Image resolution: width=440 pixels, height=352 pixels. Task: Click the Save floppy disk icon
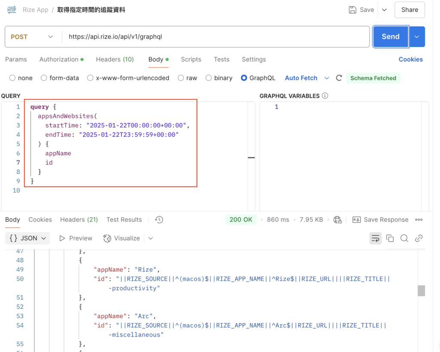352,10
